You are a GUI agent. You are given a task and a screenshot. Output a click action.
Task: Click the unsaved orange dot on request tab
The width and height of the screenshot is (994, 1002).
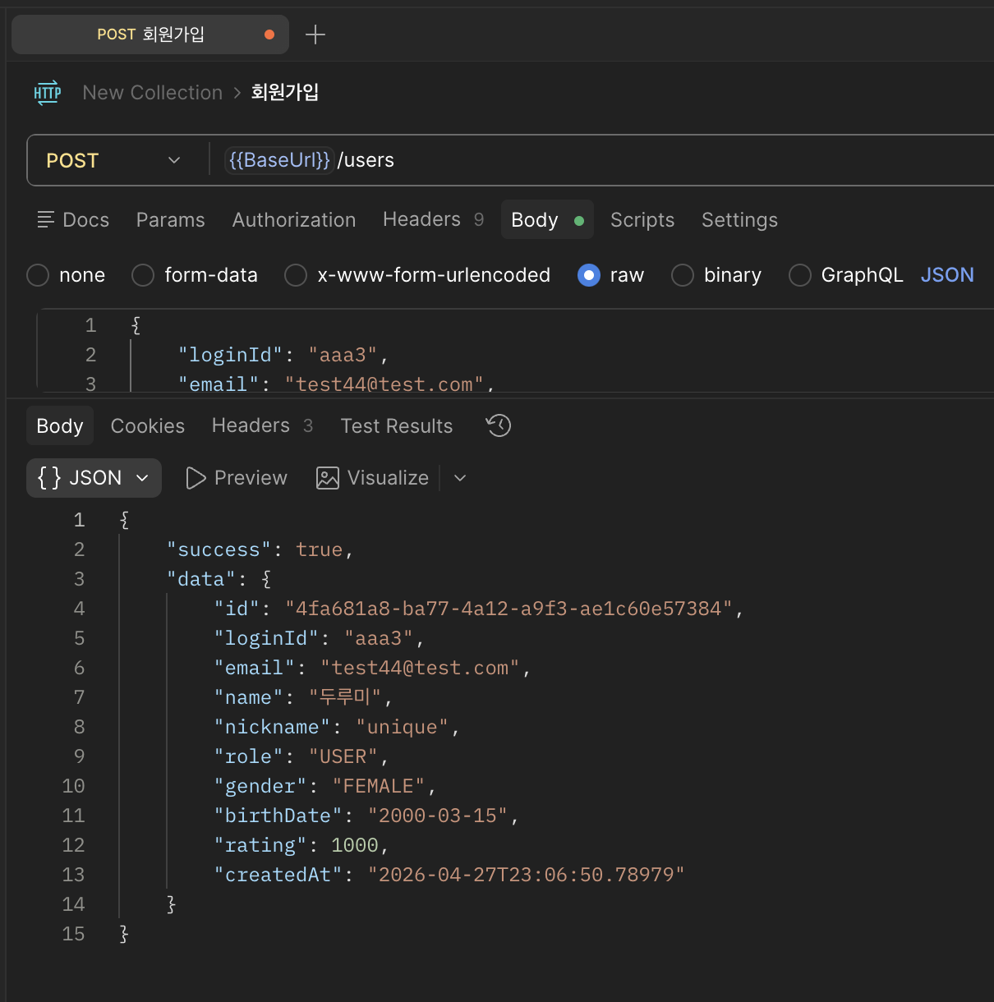(x=269, y=34)
